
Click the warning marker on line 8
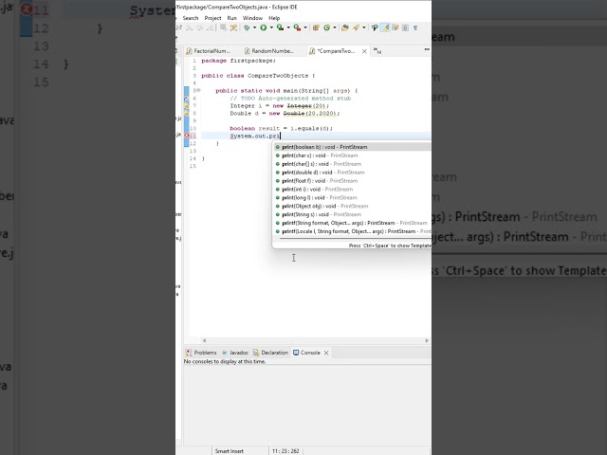coord(187,113)
